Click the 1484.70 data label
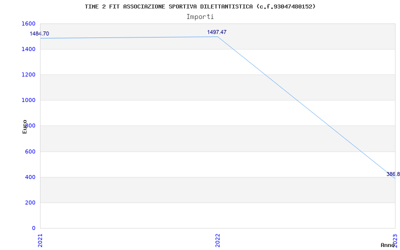The height and width of the screenshot is (250, 400). pos(39,33)
